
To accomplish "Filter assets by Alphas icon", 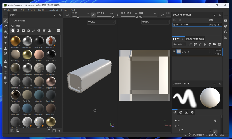I will tap(39, 31).
